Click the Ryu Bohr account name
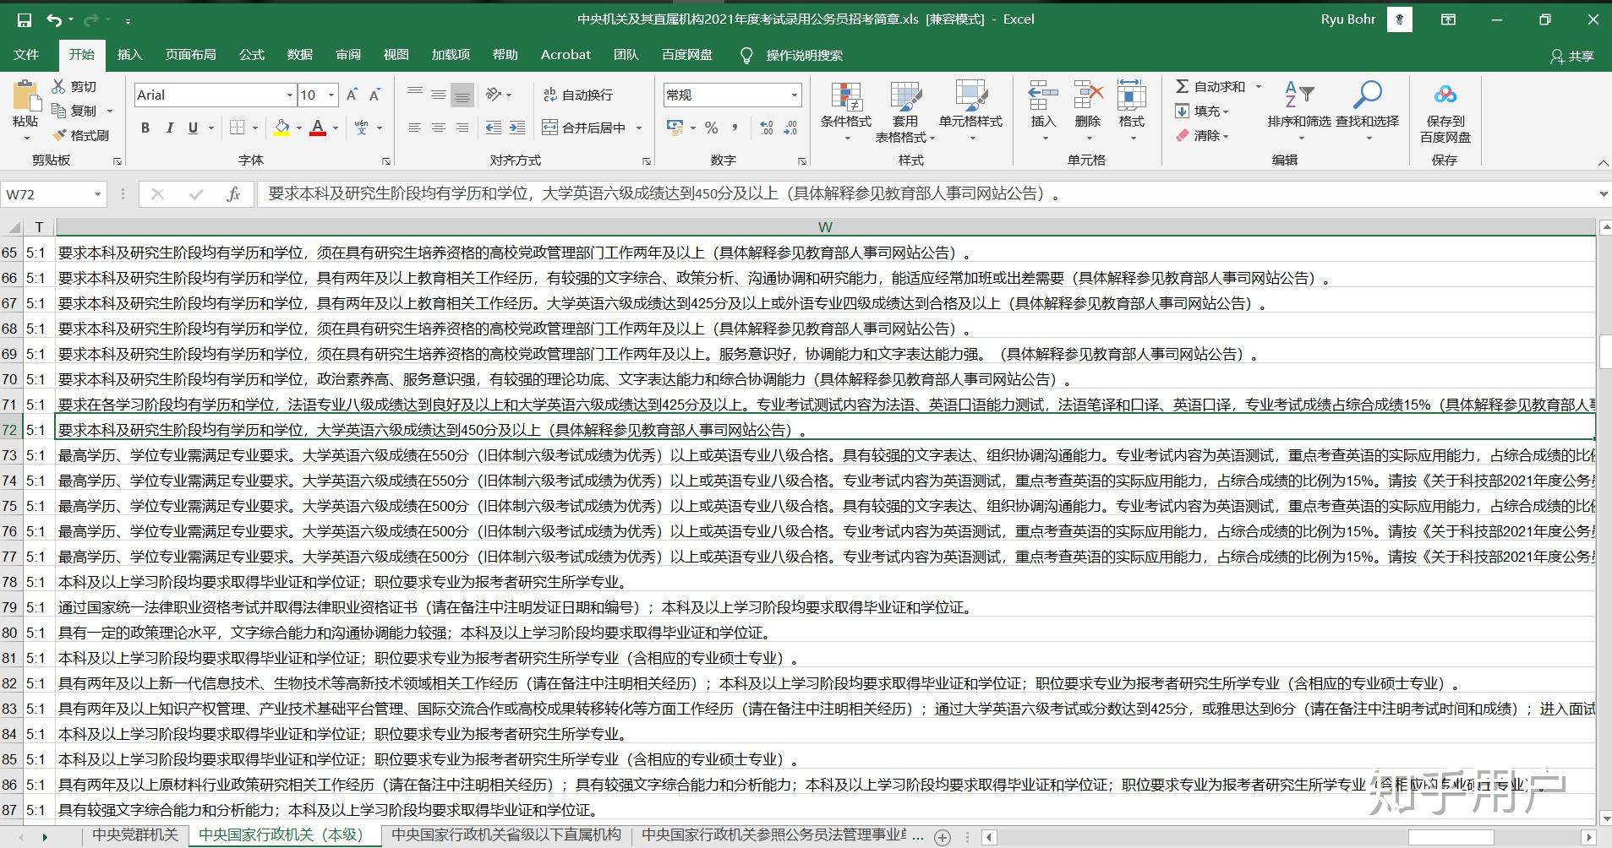Image resolution: width=1612 pixels, height=848 pixels. pyautogui.click(x=1348, y=19)
